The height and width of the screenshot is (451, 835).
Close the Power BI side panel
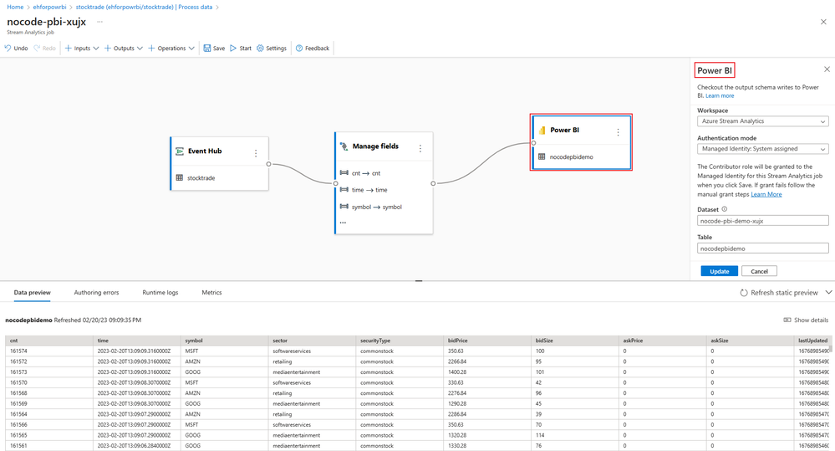coord(827,69)
